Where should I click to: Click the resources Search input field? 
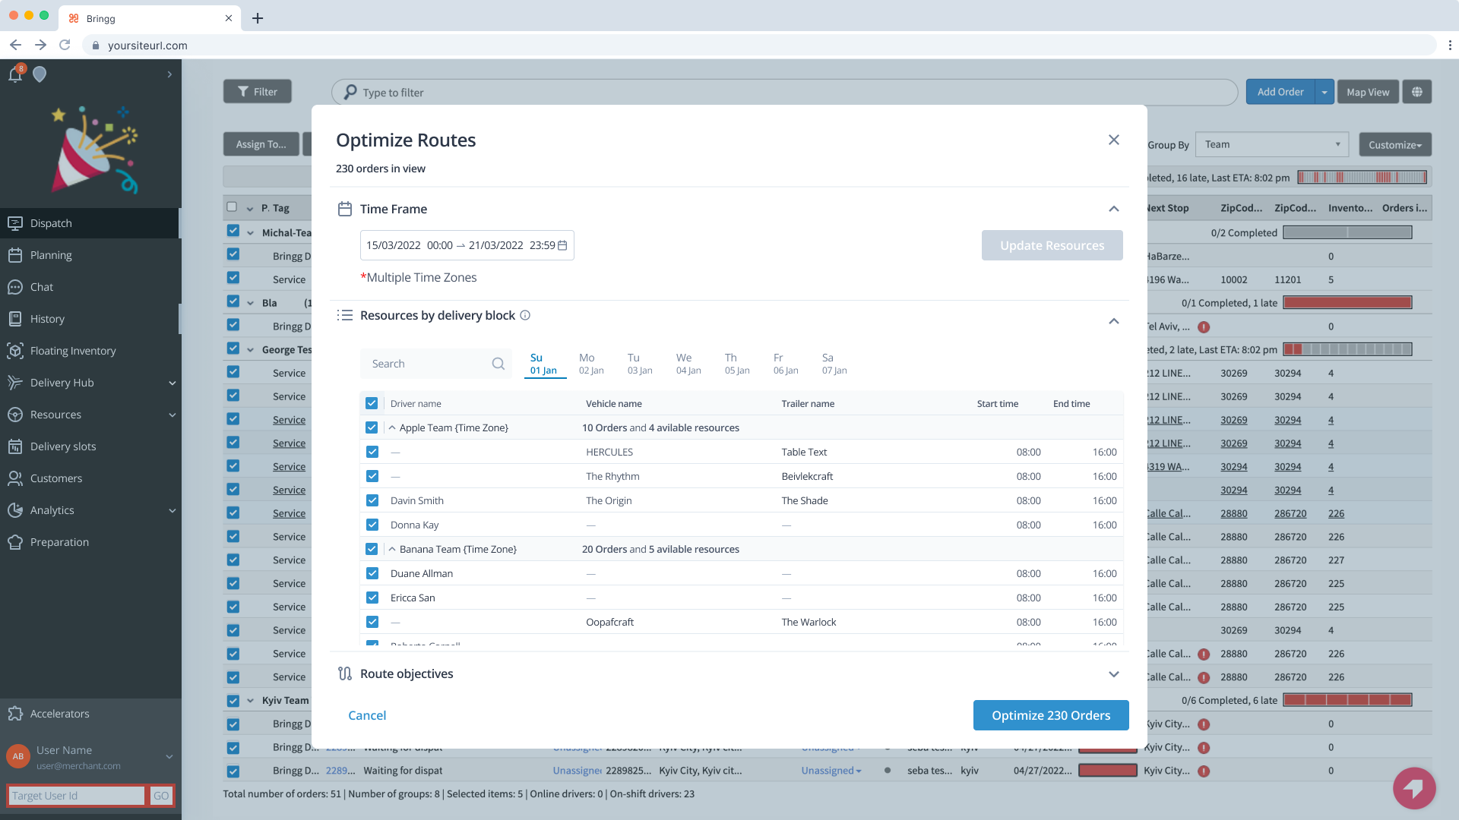click(435, 364)
